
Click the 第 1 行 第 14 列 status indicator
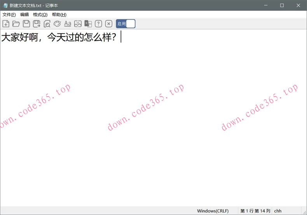(x=255, y=211)
